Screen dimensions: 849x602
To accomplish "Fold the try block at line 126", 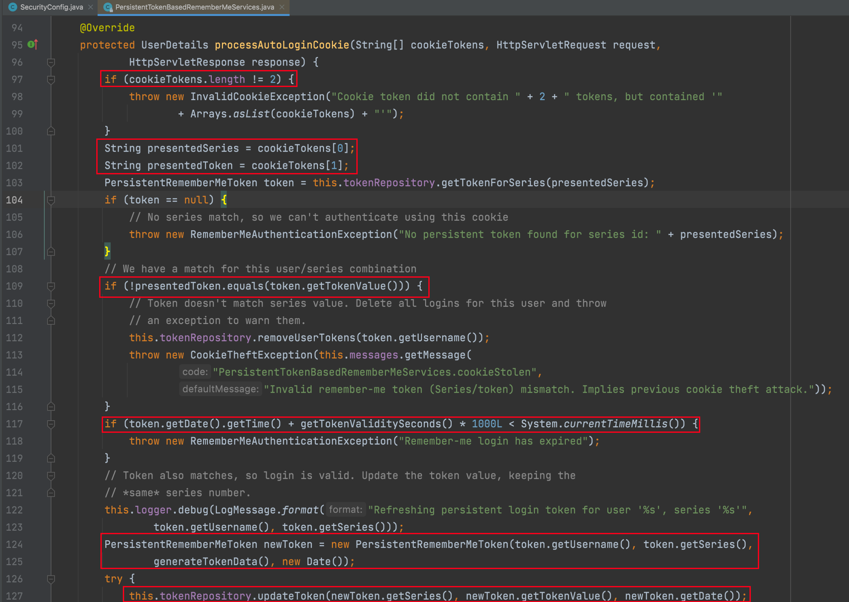I will click(x=51, y=579).
